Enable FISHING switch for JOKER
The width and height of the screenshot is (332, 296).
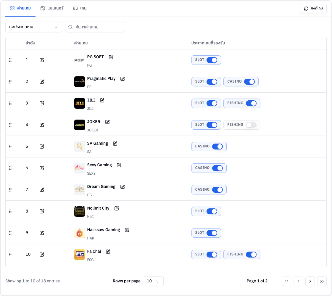[251, 125]
